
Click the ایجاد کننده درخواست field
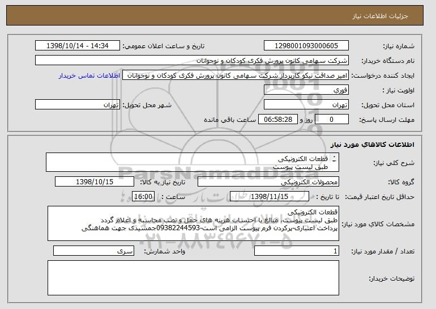coord(236,75)
